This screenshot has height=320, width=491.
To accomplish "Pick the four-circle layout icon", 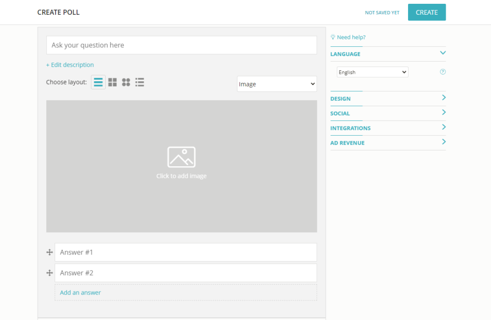I will point(126,82).
